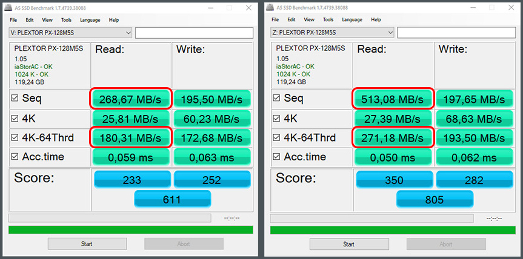Toggle 4K checkbox in left window
The height and width of the screenshot is (259, 523).
[x=15, y=119]
